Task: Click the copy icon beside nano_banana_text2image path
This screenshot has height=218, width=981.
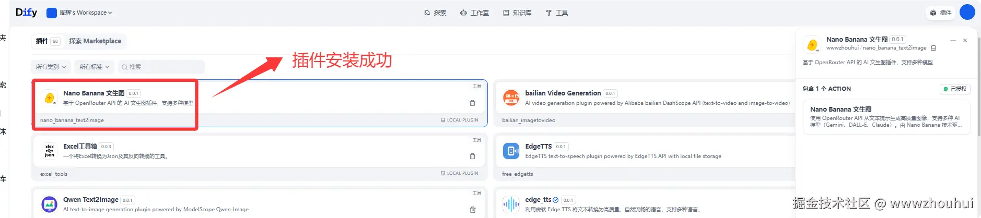Action: 933,48
